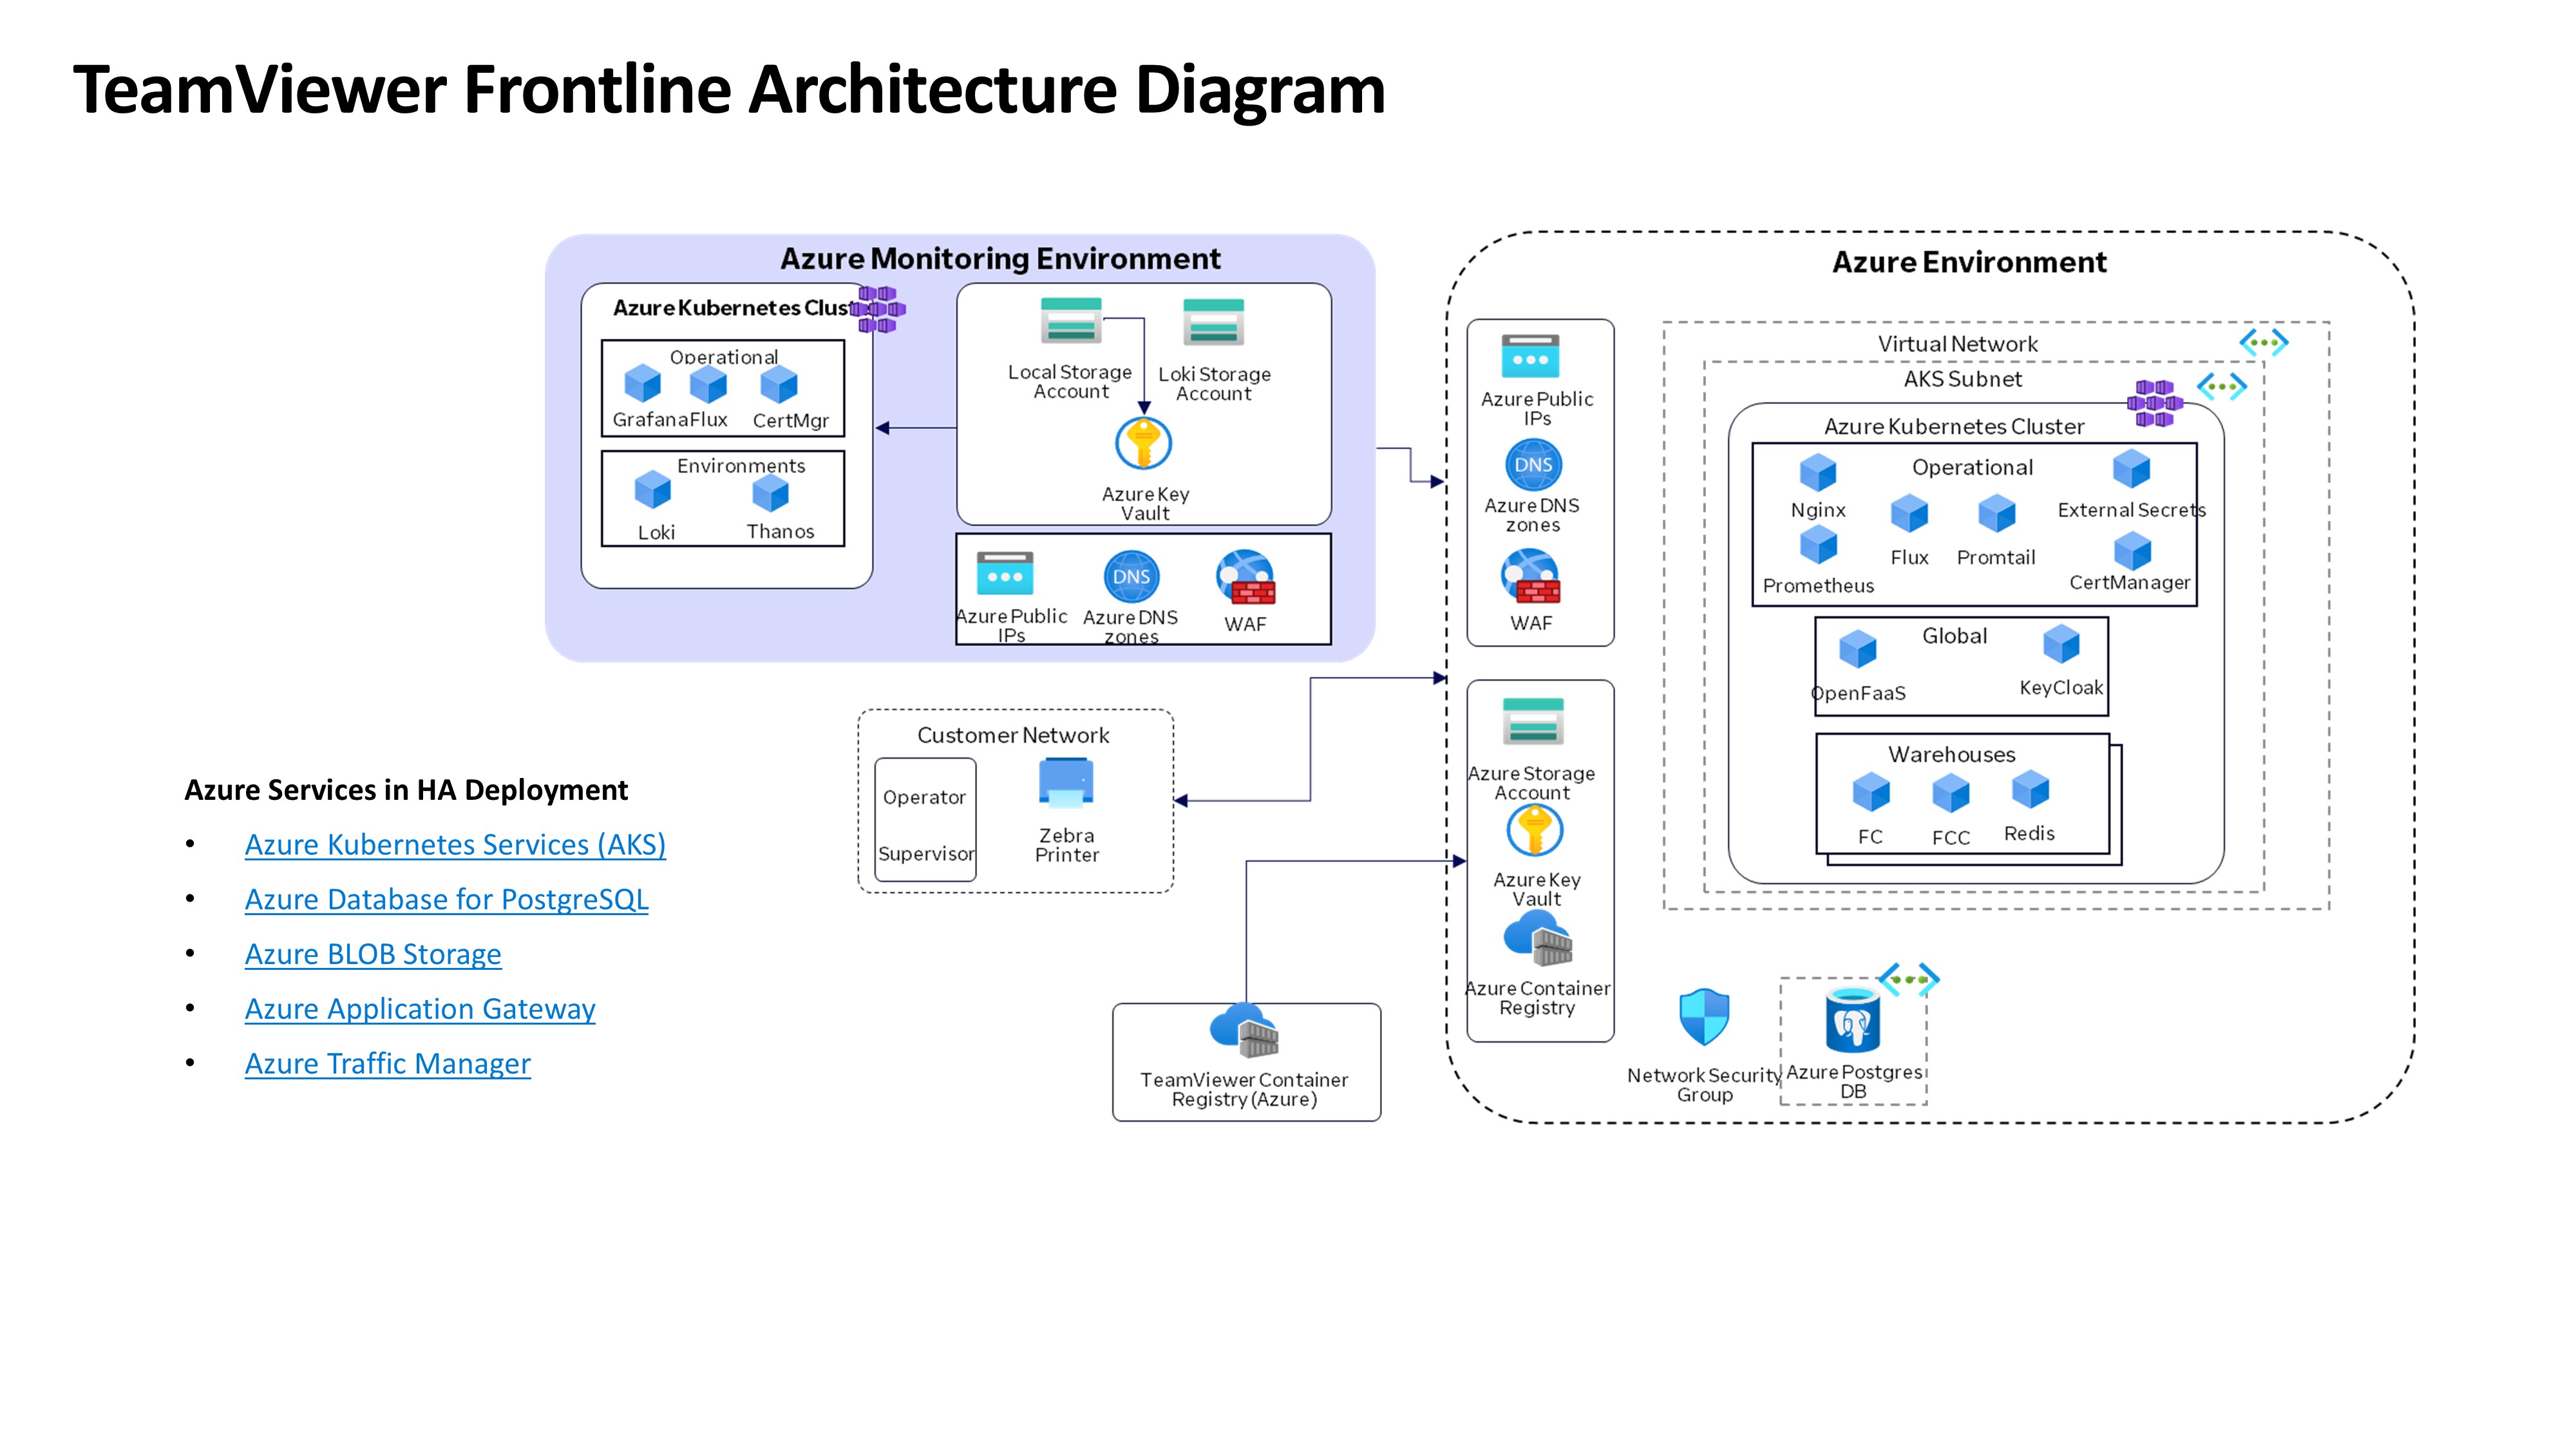Click the Azure DNS zones icon in Azure Environment
2576x1449 pixels.
[1533, 465]
